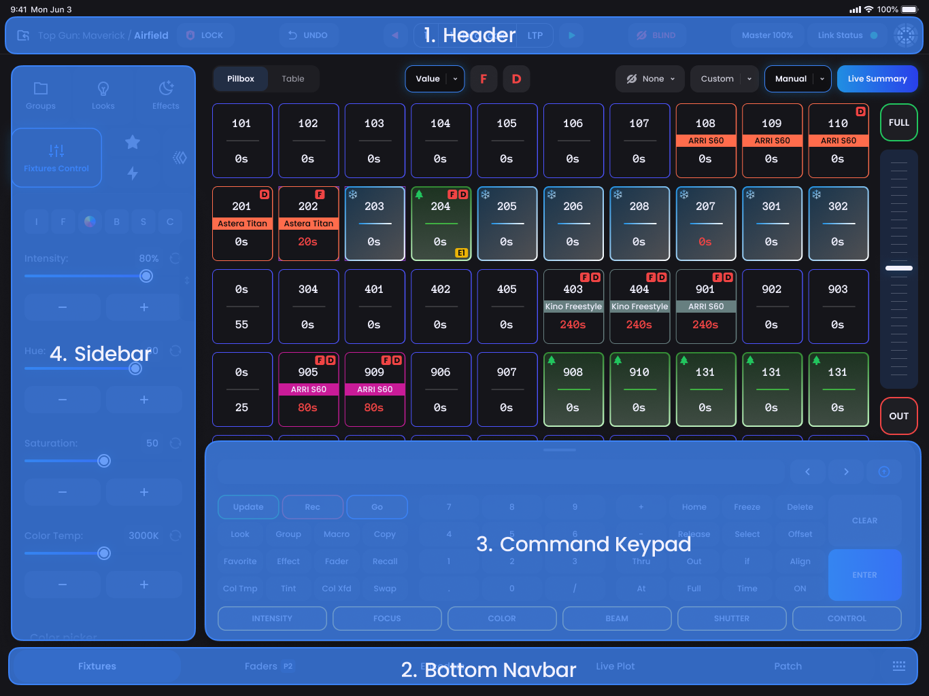Open the grid menu icon in bottom navbar

click(x=898, y=666)
